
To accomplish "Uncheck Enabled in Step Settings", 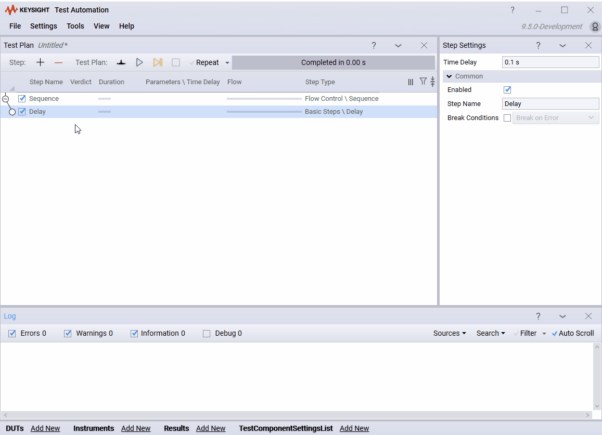I will [507, 90].
